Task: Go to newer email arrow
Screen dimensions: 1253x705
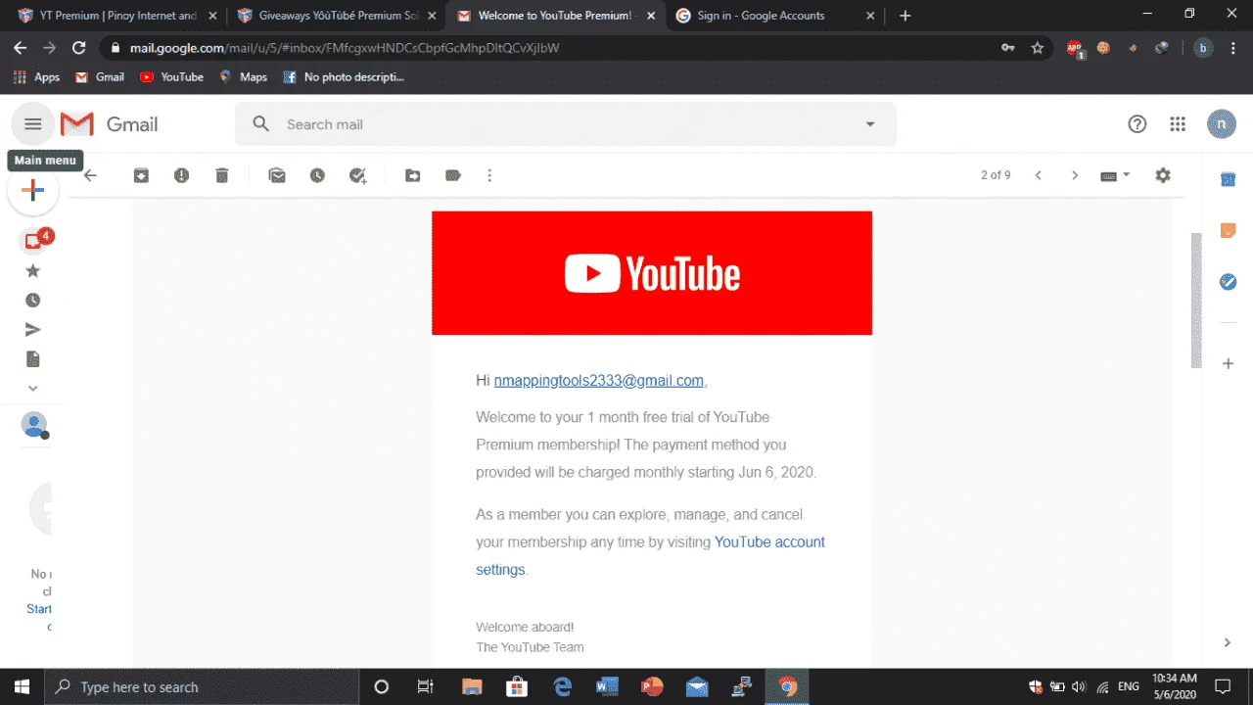Action: (1039, 175)
